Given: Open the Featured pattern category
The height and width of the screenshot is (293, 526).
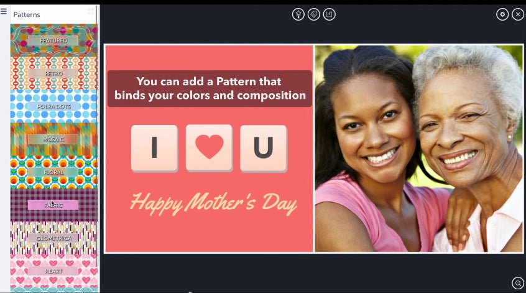Looking at the screenshot, I should tap(53, 40).
